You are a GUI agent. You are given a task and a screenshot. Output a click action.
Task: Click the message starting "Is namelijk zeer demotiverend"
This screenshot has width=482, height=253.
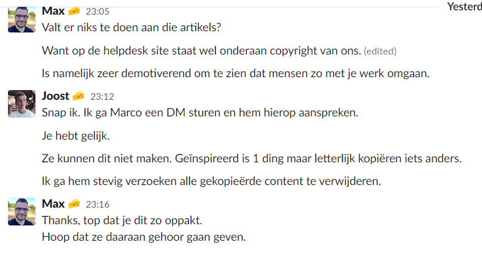point(235,74)
